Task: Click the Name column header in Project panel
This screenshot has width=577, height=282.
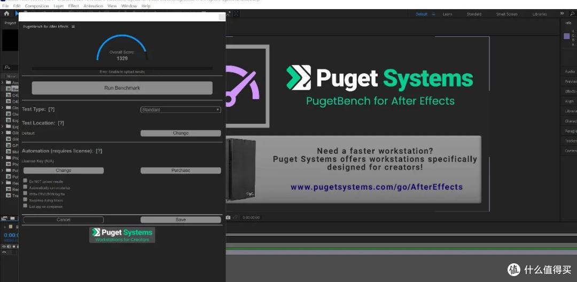Action: point(12,76)
